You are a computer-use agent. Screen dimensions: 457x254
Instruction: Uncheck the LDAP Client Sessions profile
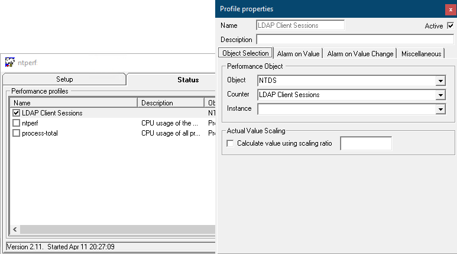click(17, 113)
